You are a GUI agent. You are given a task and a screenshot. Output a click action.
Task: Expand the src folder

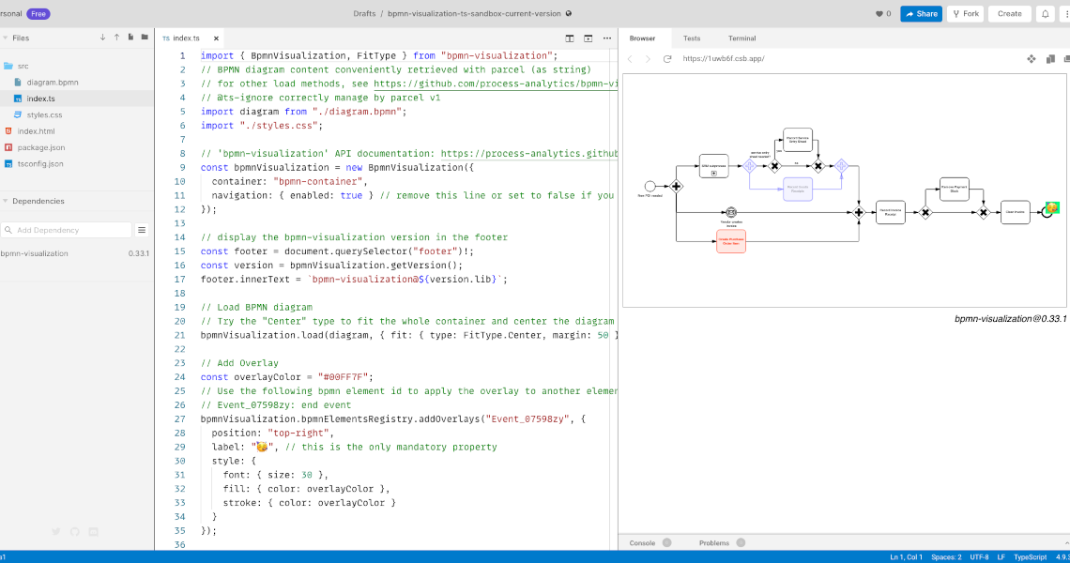[x=23, y=65]
